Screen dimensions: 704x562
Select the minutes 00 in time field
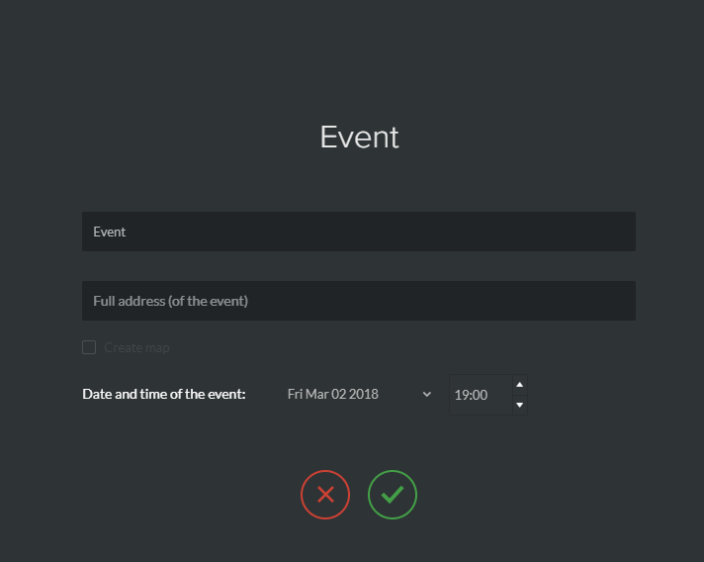(480, 395)
